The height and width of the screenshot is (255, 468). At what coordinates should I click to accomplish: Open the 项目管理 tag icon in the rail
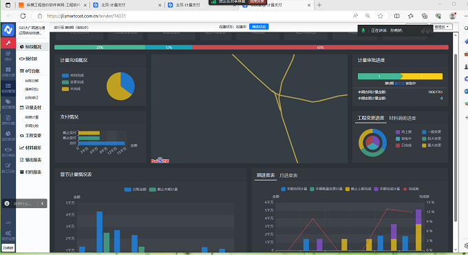point(8,104)
